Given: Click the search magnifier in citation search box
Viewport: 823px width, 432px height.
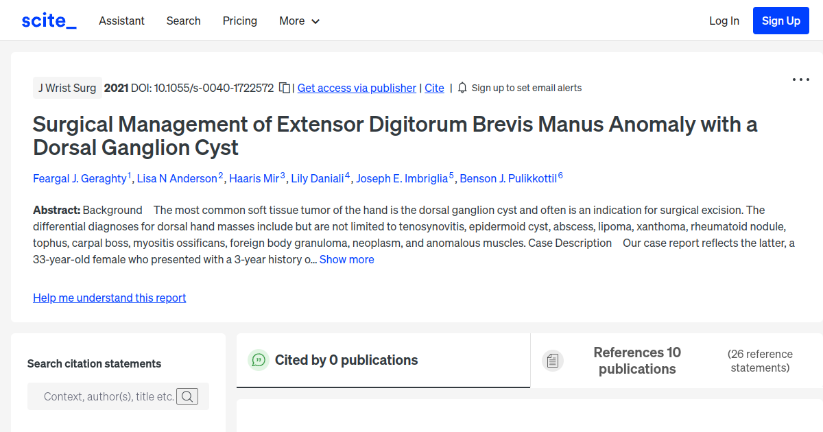Looking at the screenshot, I should 187,396.
